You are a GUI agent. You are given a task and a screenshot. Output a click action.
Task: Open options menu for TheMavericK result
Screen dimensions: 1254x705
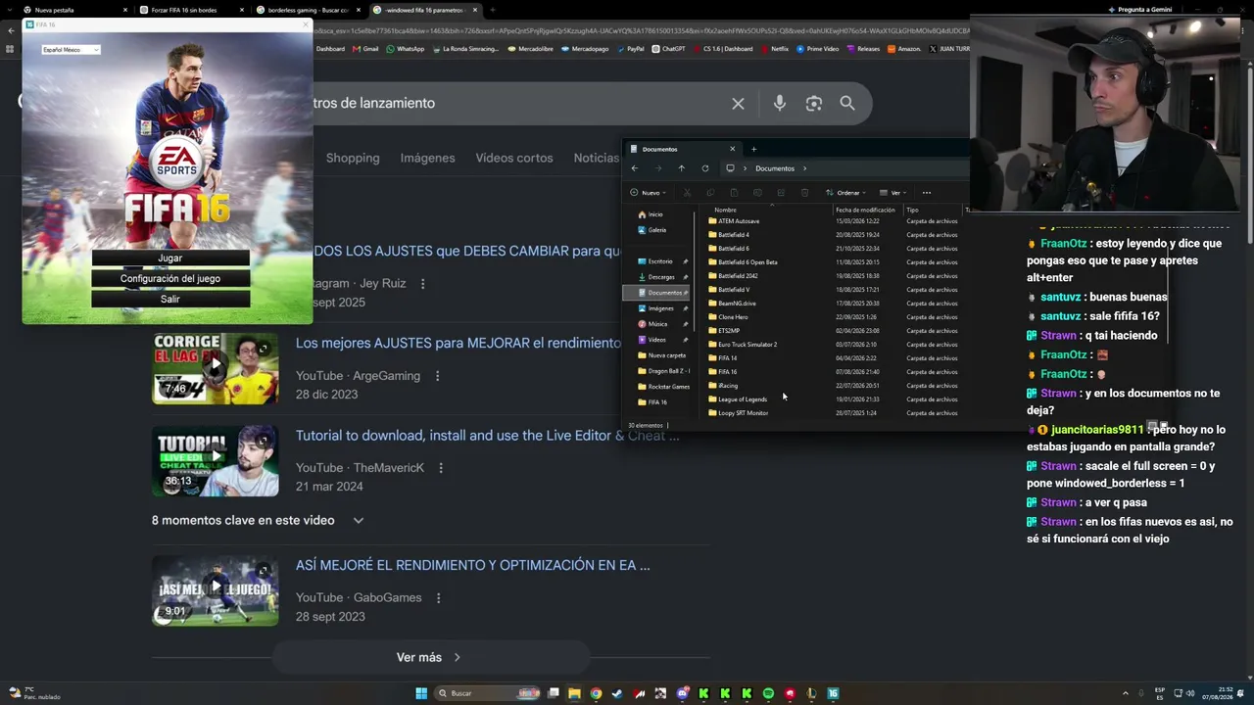[441, 468]
